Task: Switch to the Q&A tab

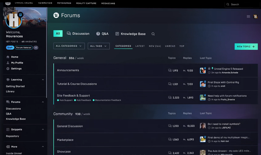Action: (x=102, y=34)
